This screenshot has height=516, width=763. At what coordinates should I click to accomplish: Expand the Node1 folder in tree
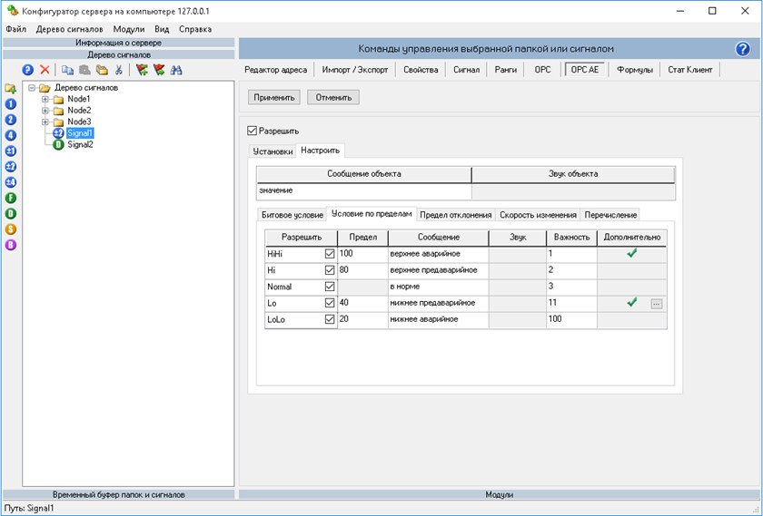(x=45, y=99)
